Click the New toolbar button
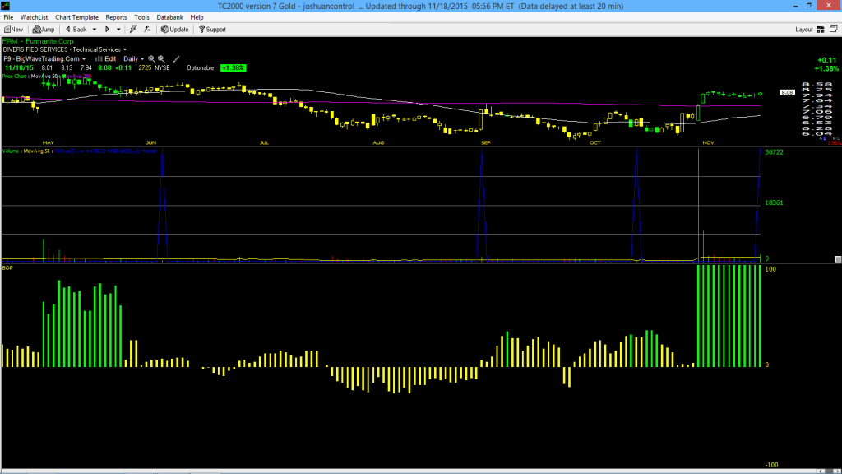The height and width of the screenshot is (474, 842). click(x=13, y=30)
